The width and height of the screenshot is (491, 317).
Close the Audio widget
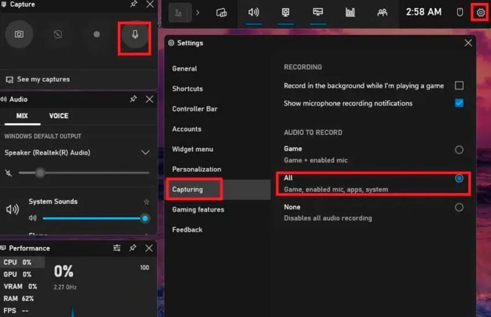[x=150, y=99]
